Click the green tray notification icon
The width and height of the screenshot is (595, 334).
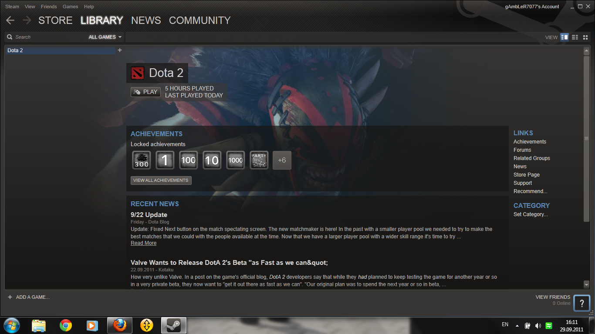[549, 325]
